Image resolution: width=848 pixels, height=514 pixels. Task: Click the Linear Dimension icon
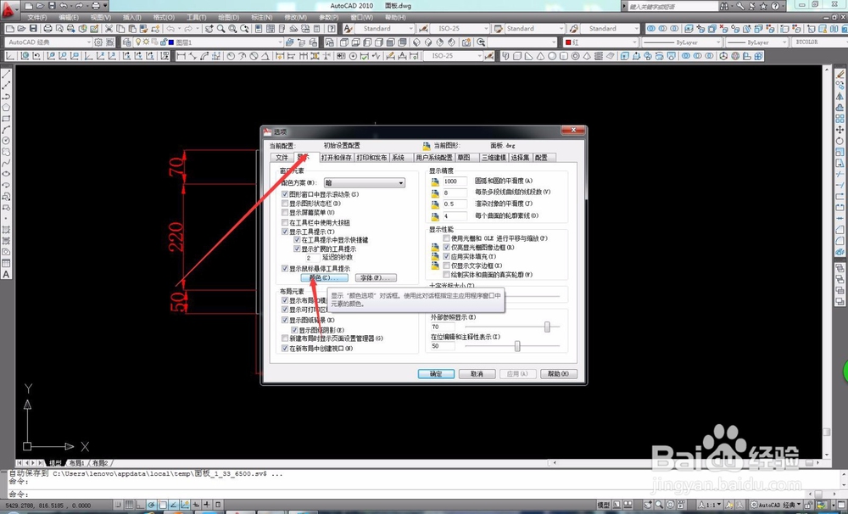pos(181,56)
